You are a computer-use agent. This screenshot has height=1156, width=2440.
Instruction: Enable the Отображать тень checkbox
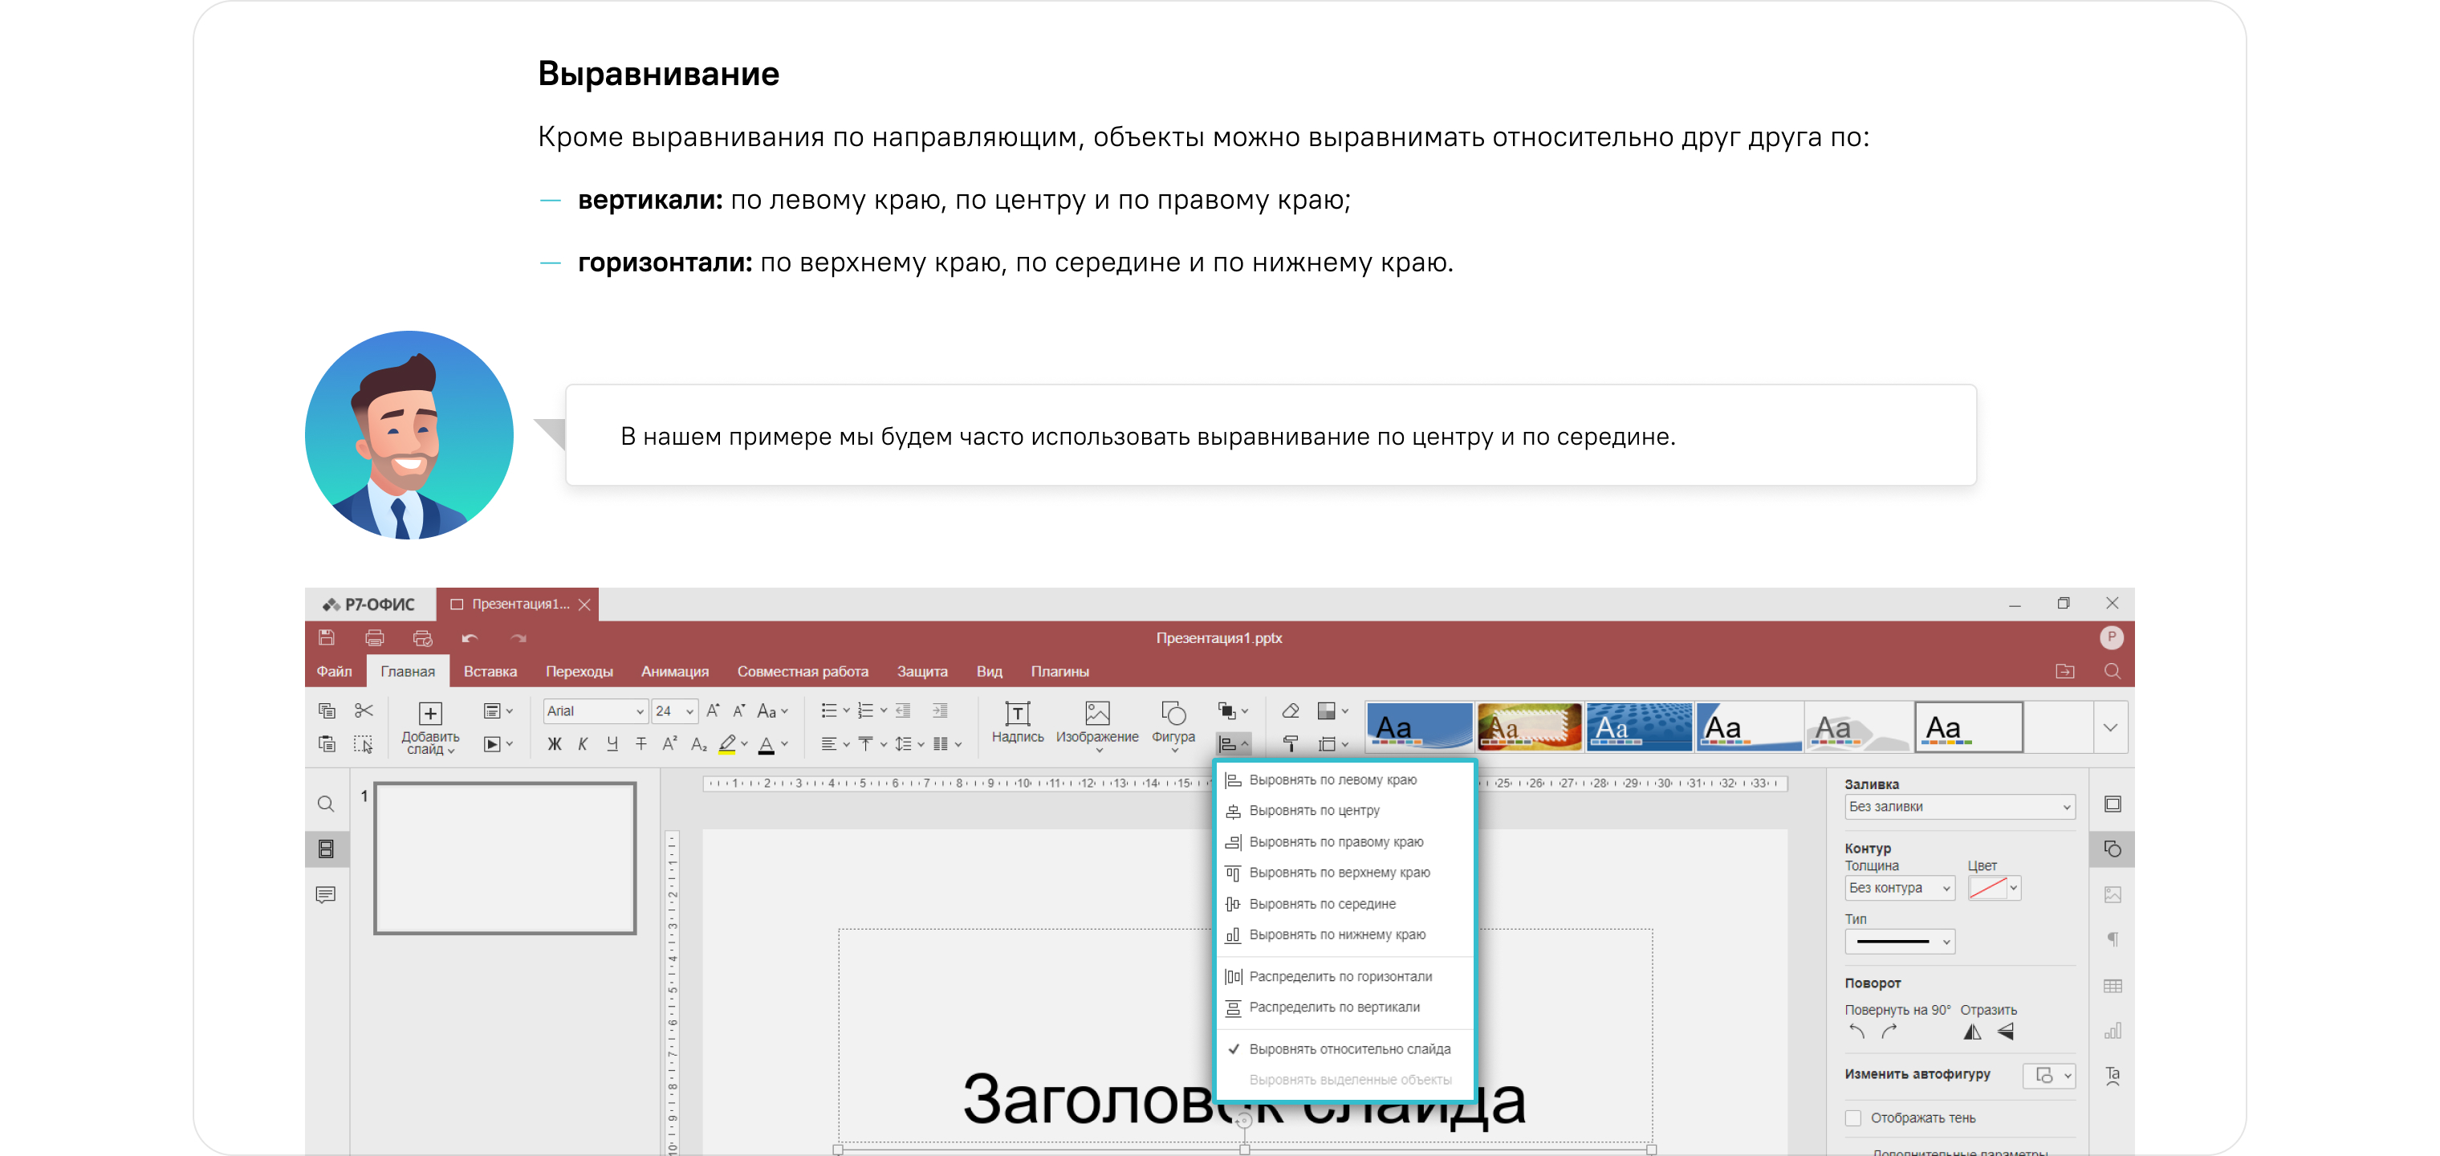click(1854, 1118)
